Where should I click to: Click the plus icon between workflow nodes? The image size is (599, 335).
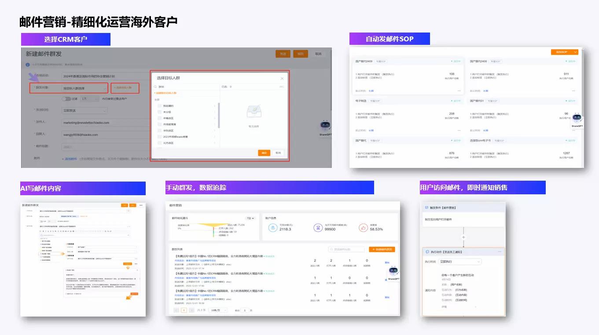(463, 237)
